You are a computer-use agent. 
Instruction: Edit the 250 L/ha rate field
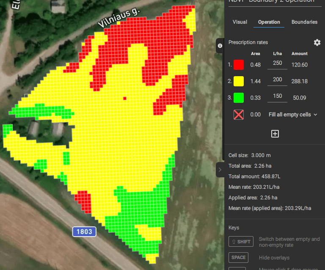tap(277, 63)
